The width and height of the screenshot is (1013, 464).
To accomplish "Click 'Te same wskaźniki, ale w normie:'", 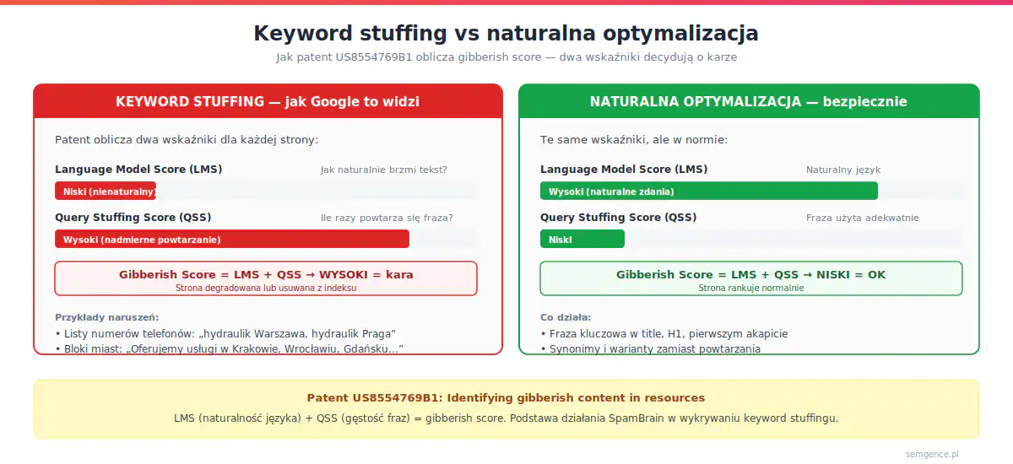I will click(634, 139).
